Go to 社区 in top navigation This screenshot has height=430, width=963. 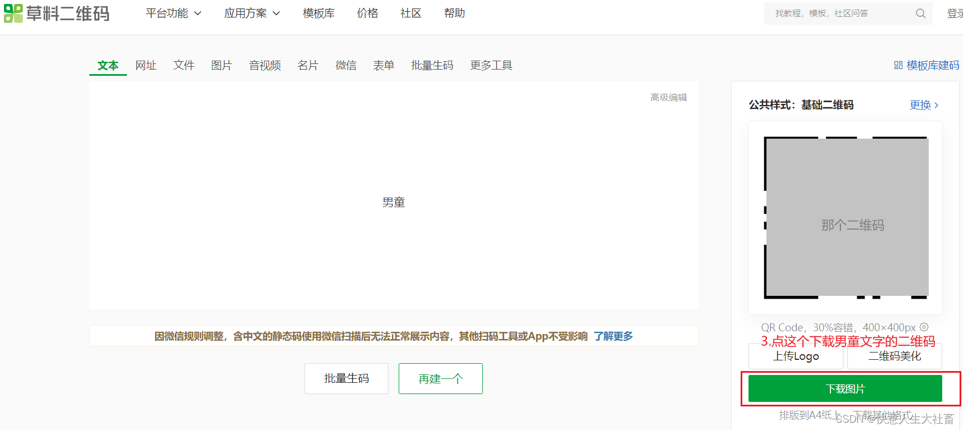410,13
